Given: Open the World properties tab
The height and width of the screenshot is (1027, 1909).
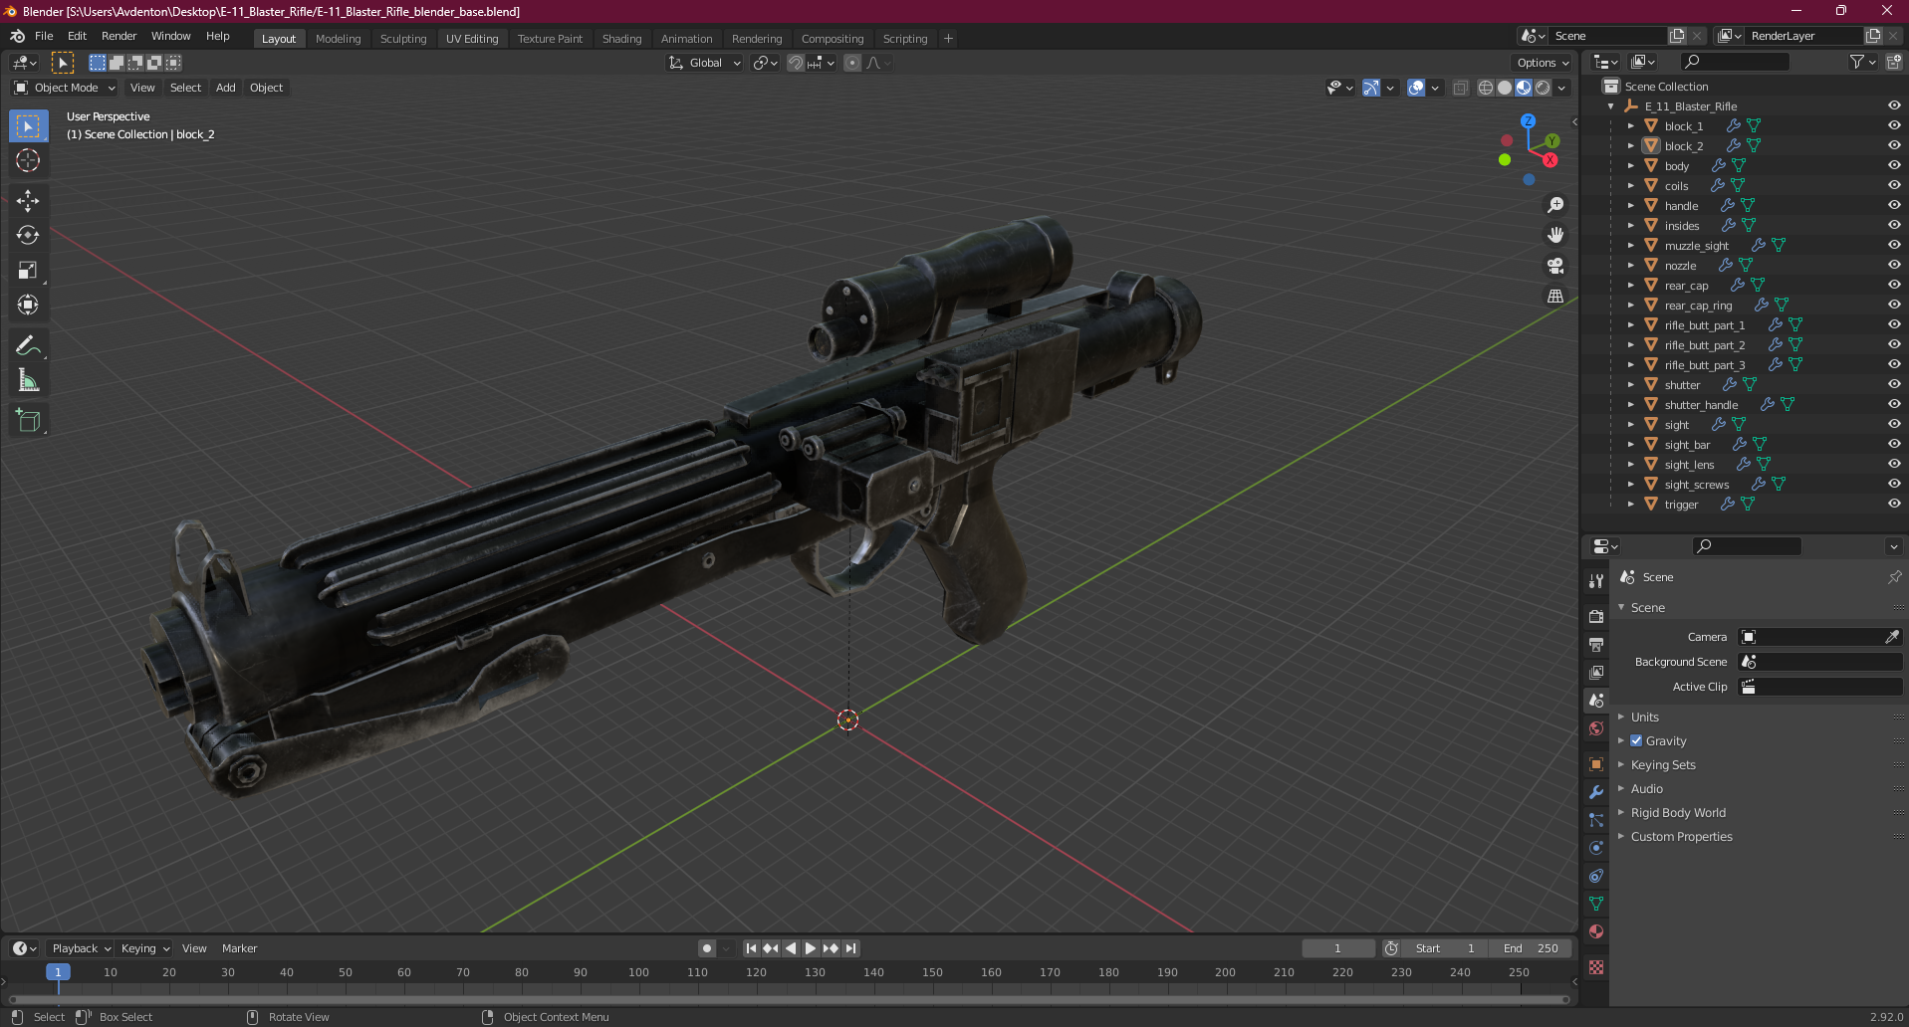Looking at the screenshot, I should click(x=1596, y=728).
